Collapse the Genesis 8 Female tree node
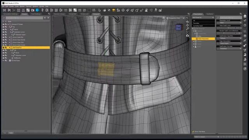The width and height of the screenshot is (249, 140). (8, 24)
